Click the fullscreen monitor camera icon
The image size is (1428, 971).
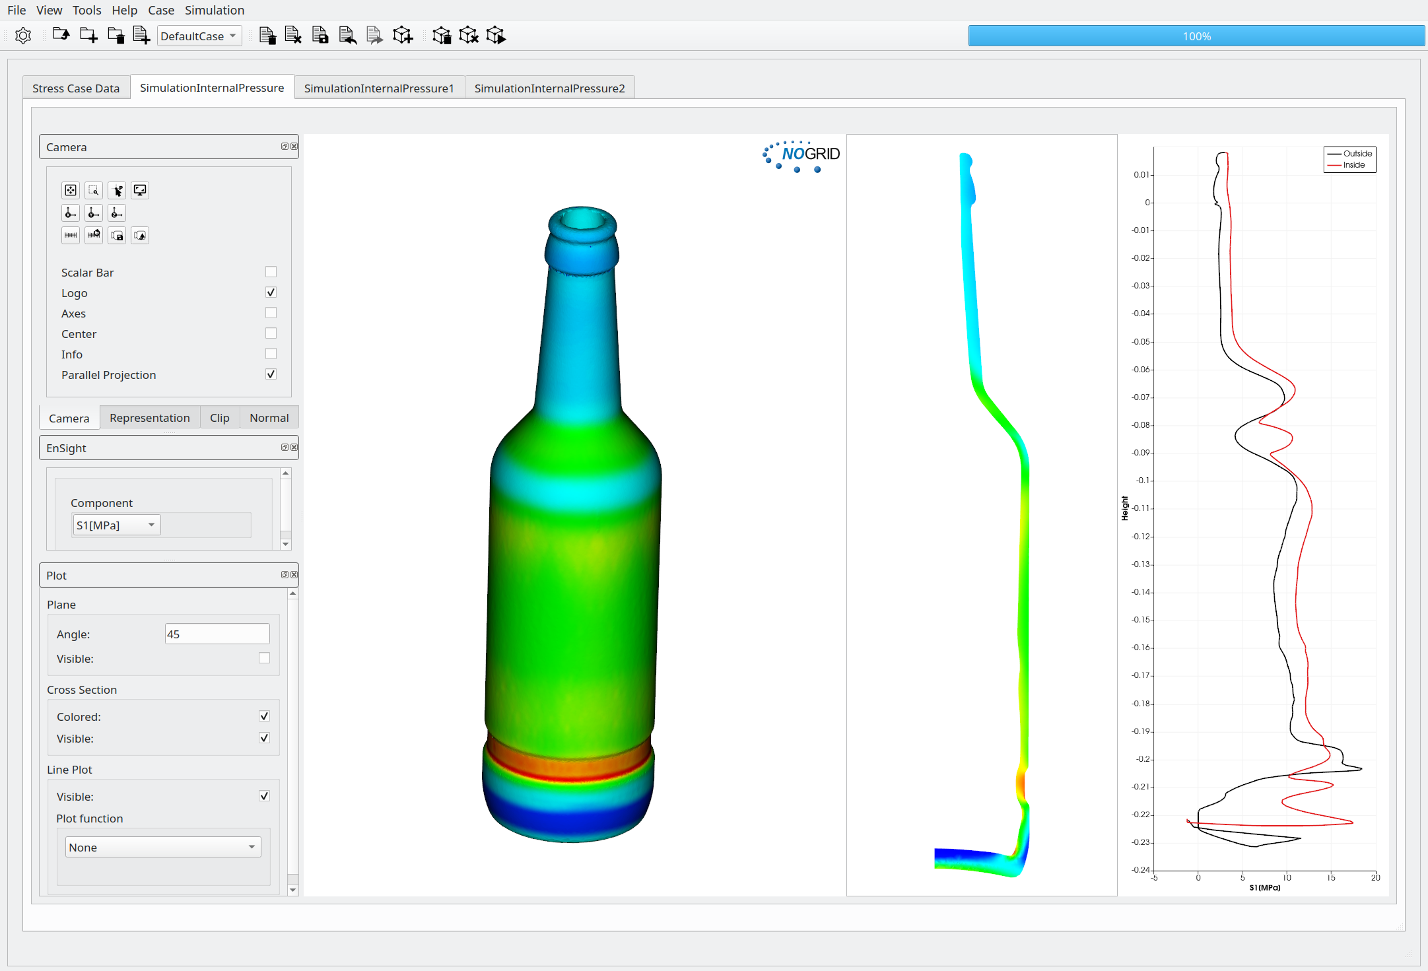point(140,191)
